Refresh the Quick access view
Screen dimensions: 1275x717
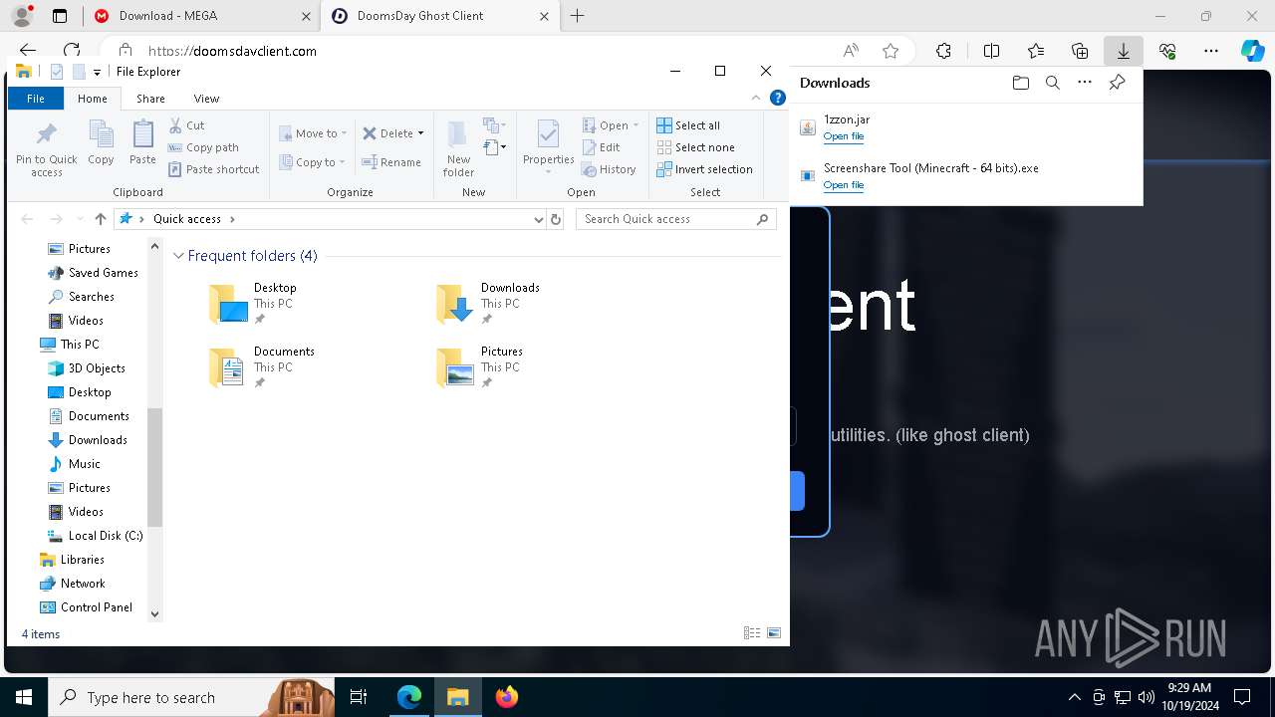556,219
